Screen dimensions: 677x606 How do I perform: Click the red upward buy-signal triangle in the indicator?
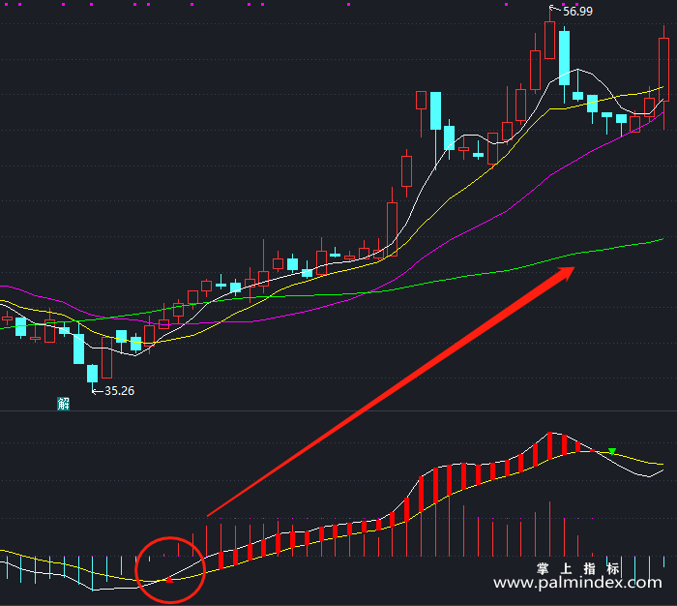[x=169, y=579]
